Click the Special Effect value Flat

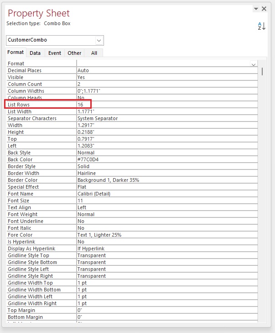coord(167,187)
